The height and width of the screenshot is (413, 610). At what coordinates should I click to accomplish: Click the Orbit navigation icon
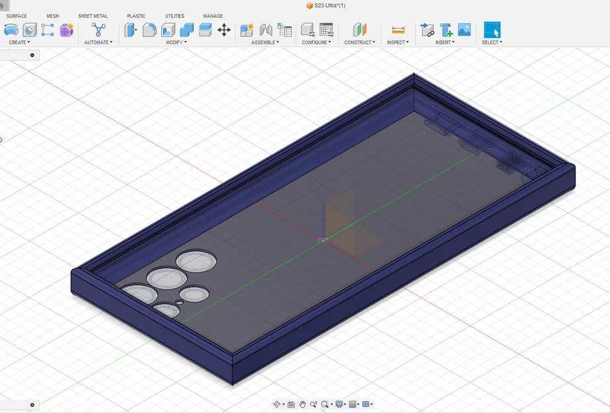277,404
